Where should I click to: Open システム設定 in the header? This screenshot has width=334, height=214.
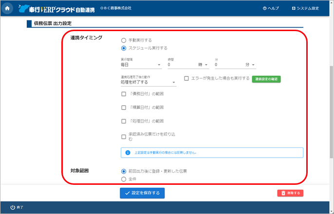(305, 8)
